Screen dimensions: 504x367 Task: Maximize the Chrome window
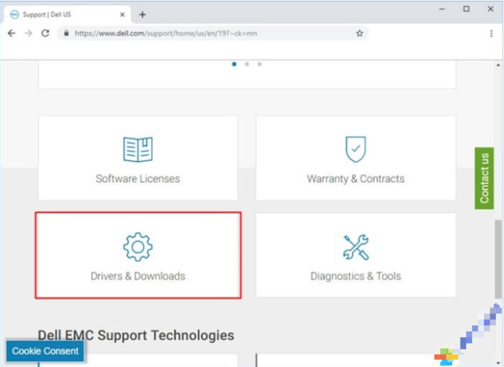tap(466, 9)
